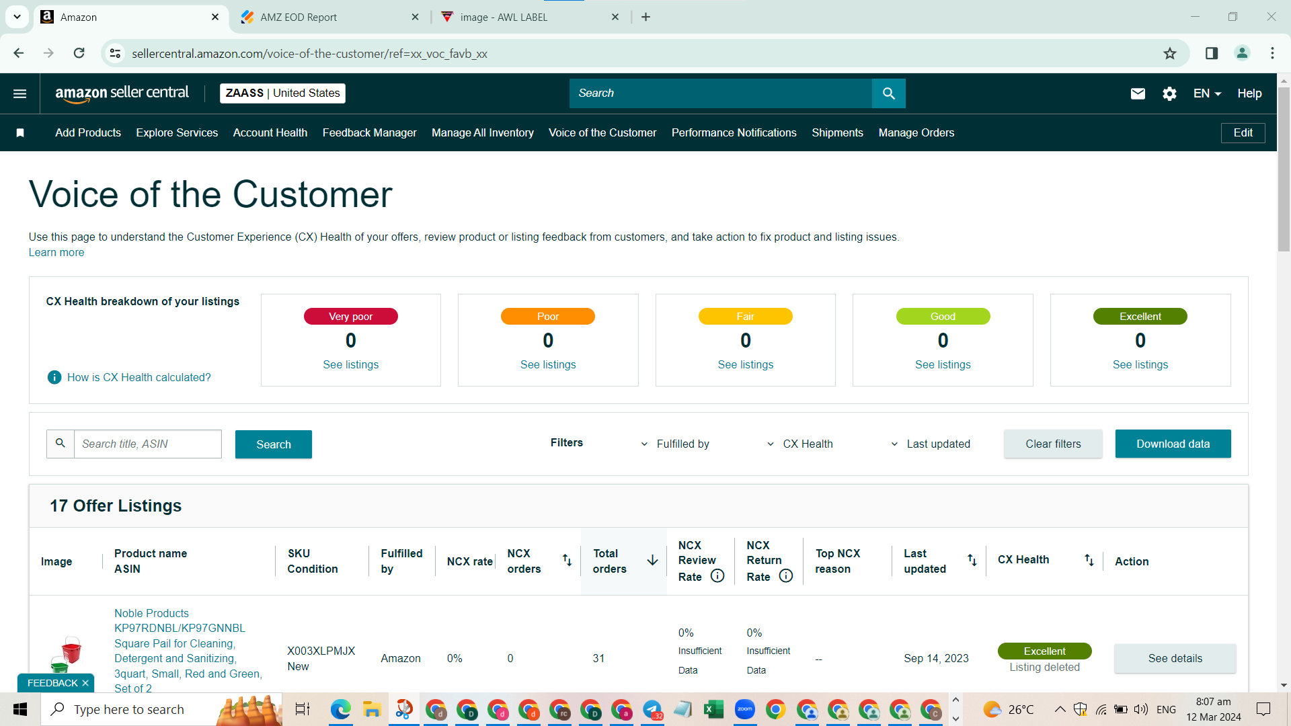Open the browser side panel icon
Image resolution: width=1291 pixels, height=726 pixels.
(1212, 53)
